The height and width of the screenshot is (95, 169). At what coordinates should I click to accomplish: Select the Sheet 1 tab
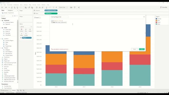pos(14,90)
